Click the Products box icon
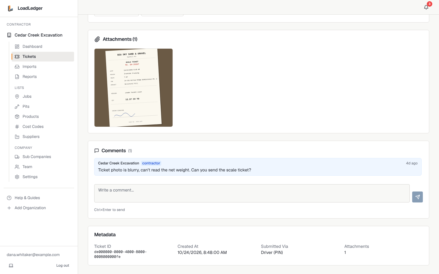439x274 pixels. tap(17, 117)
